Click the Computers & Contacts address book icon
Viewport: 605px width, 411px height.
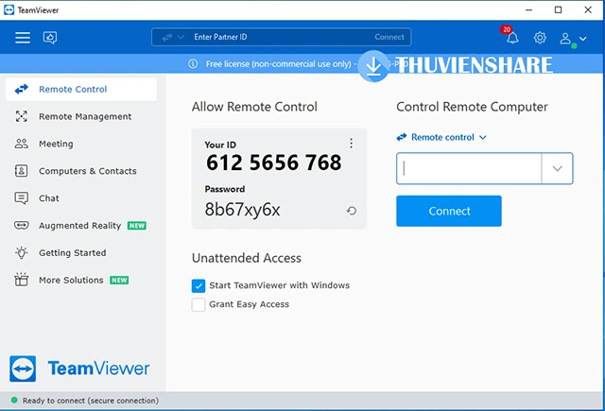(21, 171)
